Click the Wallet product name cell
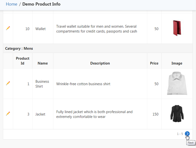This screenshot has height=148, width=196. [x=41, y=29]
